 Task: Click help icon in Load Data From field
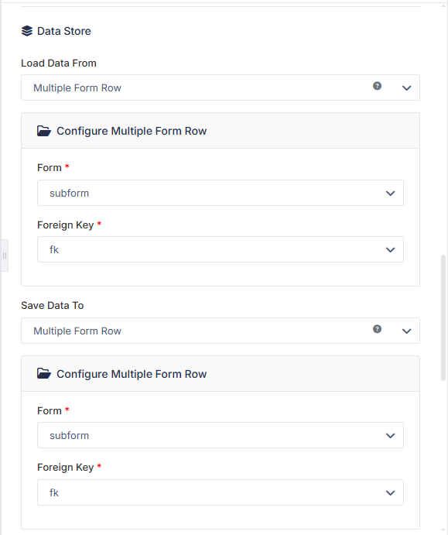(377, 86)
